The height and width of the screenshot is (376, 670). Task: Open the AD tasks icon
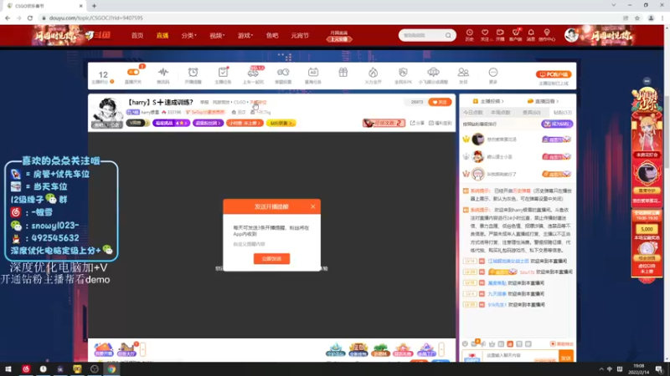[x=312, y=75]
